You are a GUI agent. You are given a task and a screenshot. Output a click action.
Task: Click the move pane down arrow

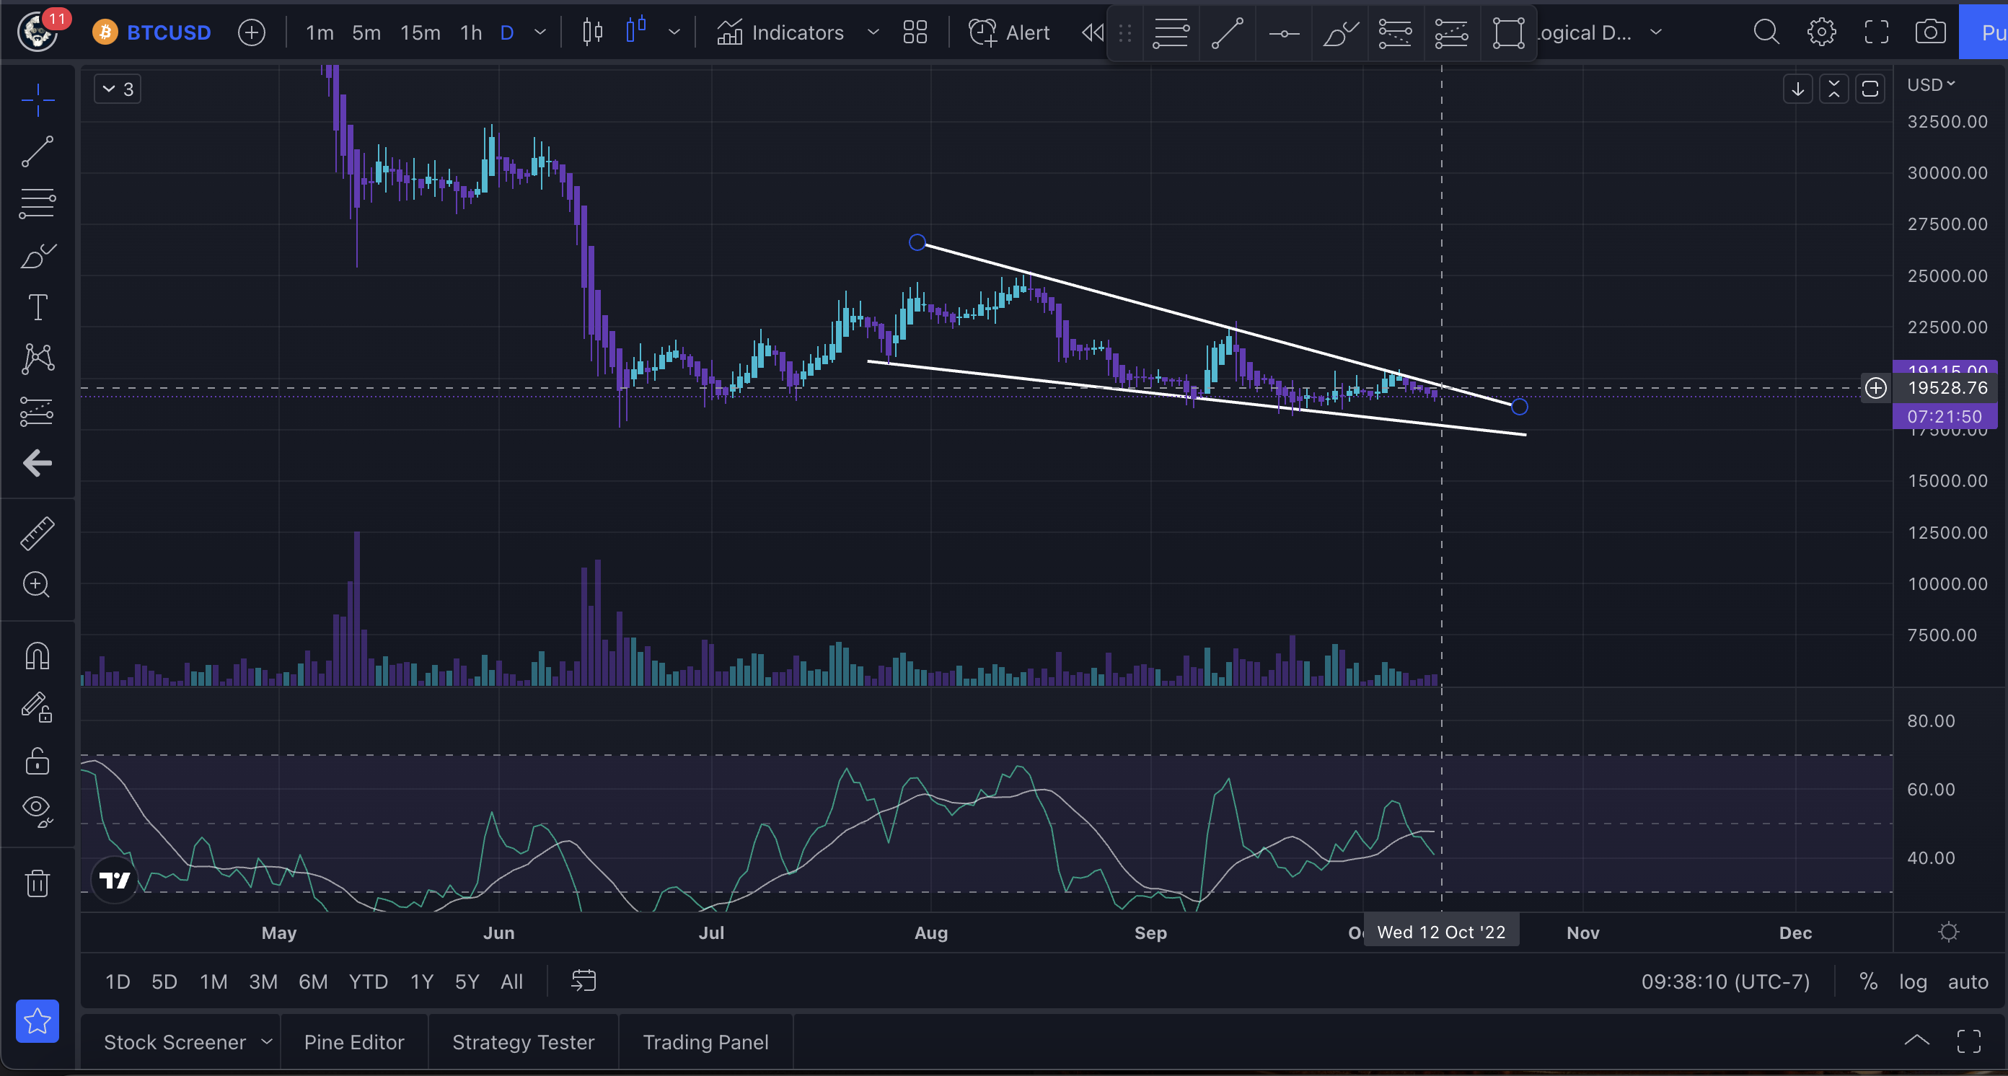point(1797,89)
